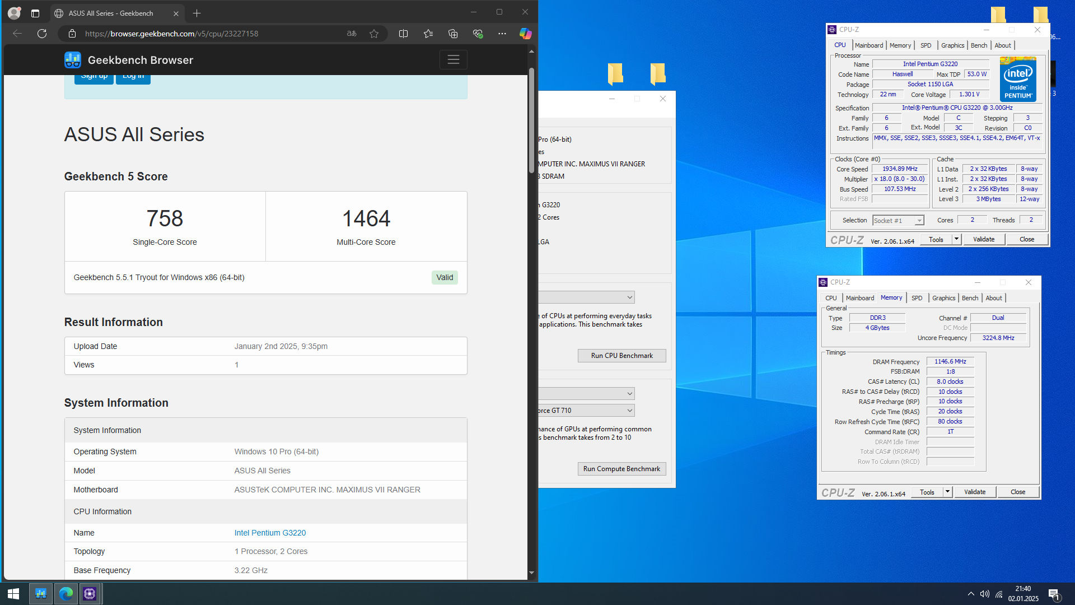Run Compute Benchmark in Geekbench window

[621, 469]
